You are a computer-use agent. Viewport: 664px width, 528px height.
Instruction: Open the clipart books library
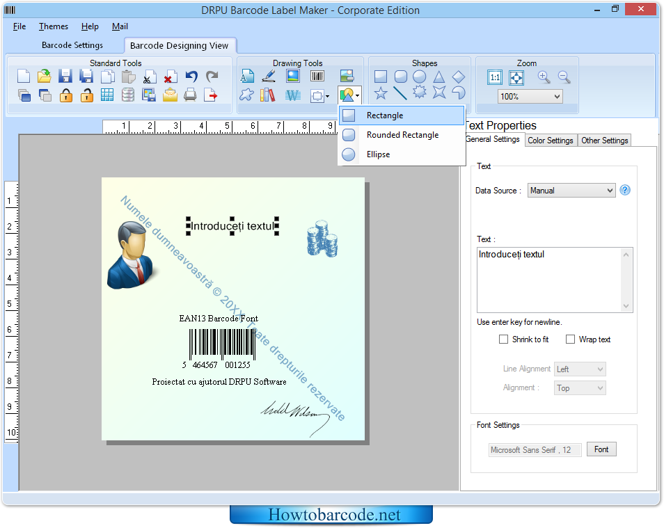(268, 95)
